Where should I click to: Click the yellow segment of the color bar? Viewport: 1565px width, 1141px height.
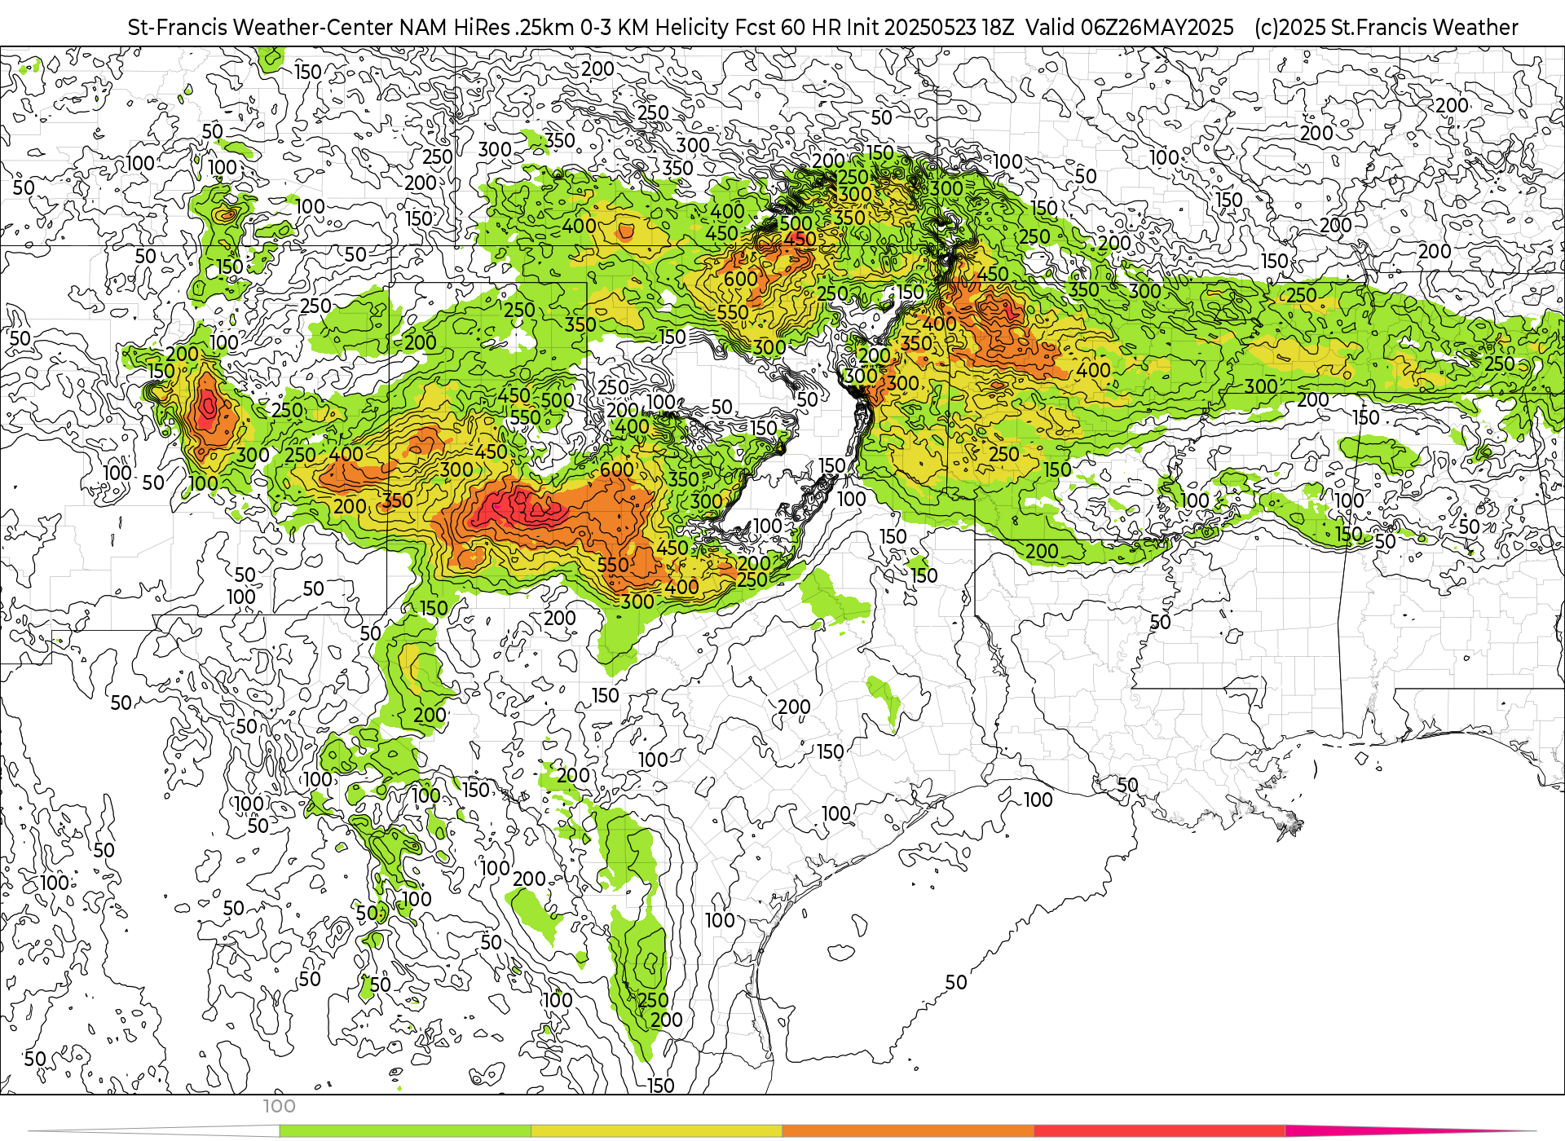[x=657, y=1131]
